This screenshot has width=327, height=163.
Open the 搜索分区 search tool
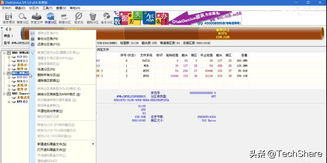click(x=23, y=18)
